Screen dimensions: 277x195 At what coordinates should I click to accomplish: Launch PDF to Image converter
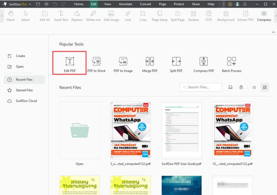tap(123, 65)
